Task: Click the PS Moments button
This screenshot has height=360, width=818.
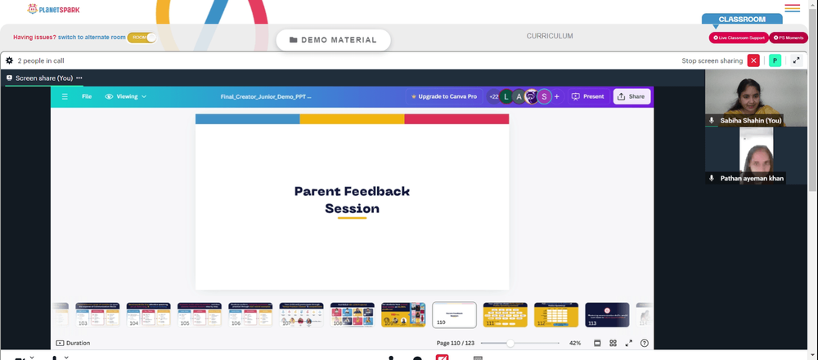Action: click(x=789, y=38)
